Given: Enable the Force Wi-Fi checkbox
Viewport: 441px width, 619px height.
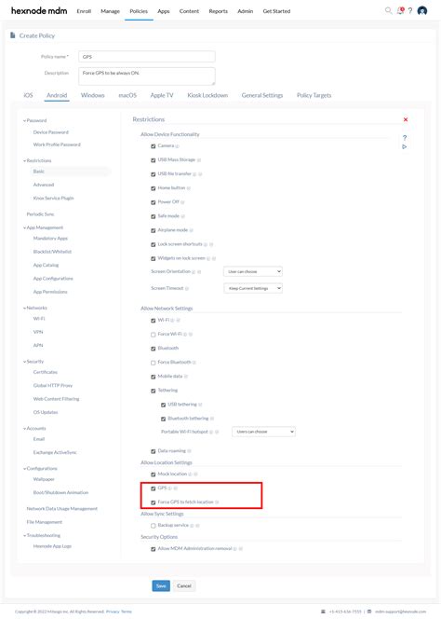Looking at the screenshot, I should point(154,335).
